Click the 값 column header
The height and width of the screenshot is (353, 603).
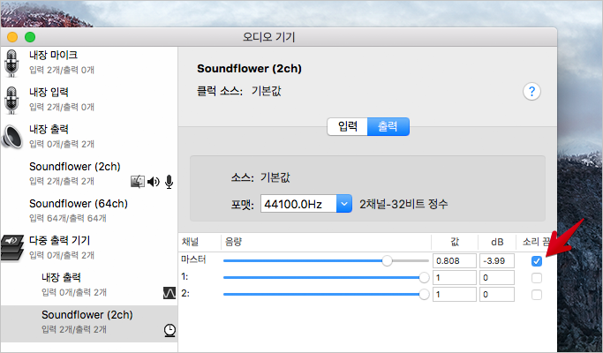[x=455, y=242]
